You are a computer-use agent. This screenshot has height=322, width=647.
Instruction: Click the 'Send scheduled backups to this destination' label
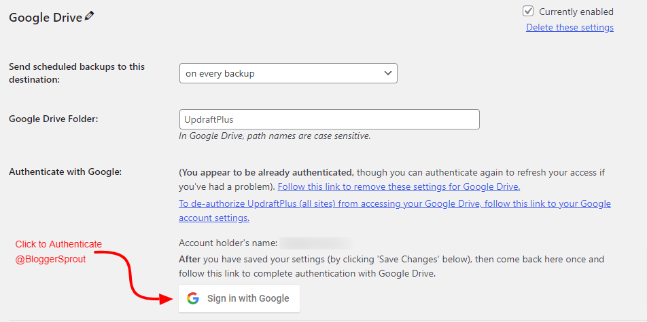coord(77,73)
